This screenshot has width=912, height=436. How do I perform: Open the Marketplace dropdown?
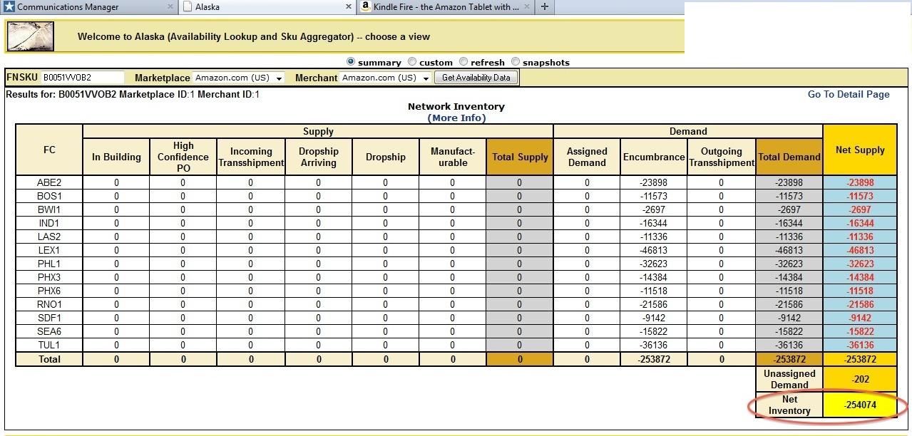[x=239, y=78]
